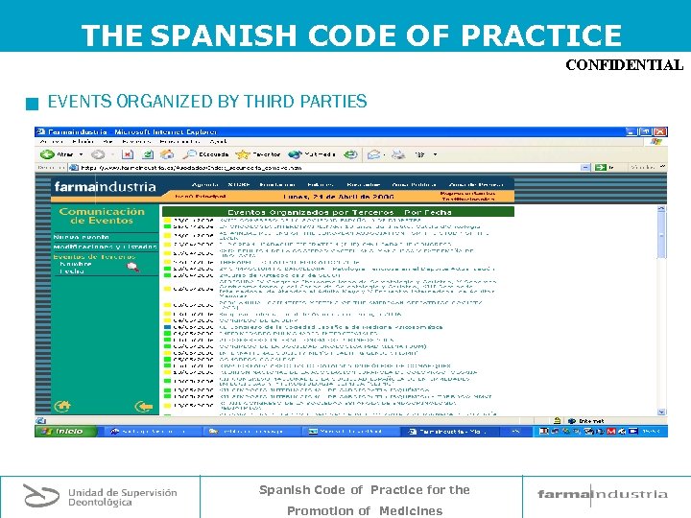Click the farmaindustria logo on the web page
The image size is (691, 518).
point(105,187)
